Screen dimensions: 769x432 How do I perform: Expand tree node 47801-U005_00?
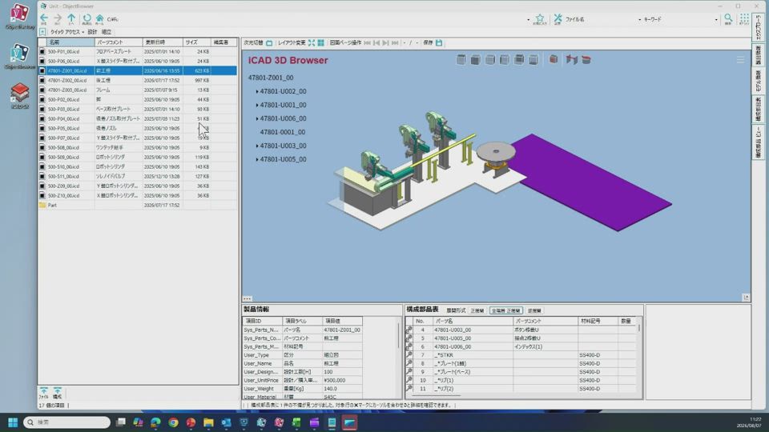click(257, 160)
